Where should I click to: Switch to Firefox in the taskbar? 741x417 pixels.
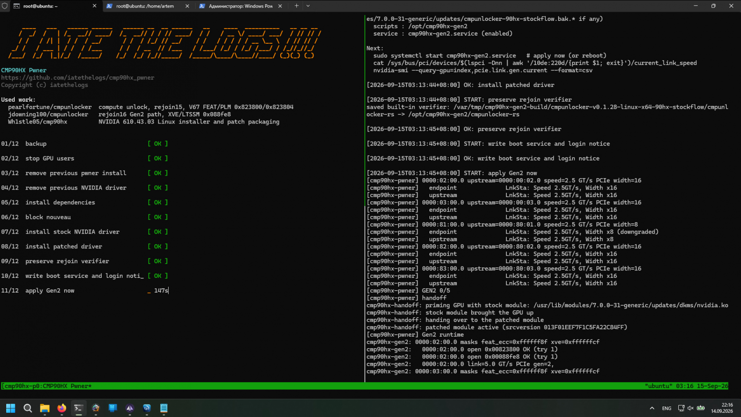[62, 408]
